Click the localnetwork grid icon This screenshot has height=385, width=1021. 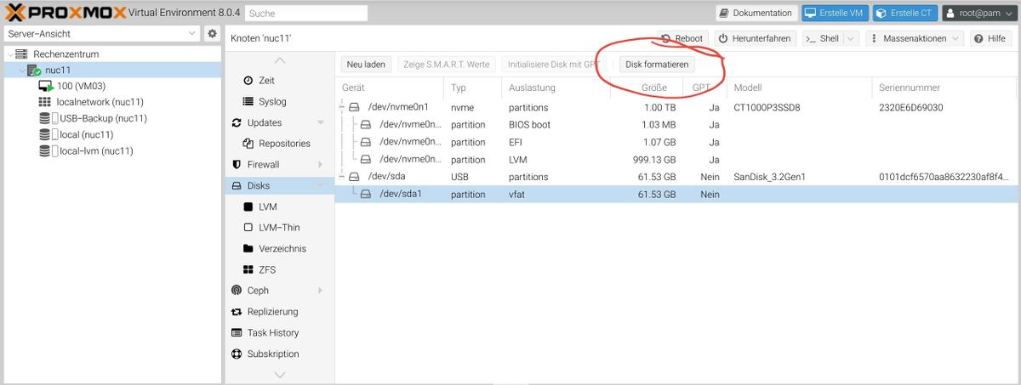(x=45, y=102)
